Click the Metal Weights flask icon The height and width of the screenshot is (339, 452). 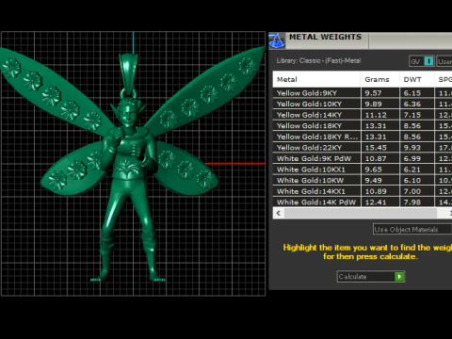pyautogui.click(x=277, y=40)
